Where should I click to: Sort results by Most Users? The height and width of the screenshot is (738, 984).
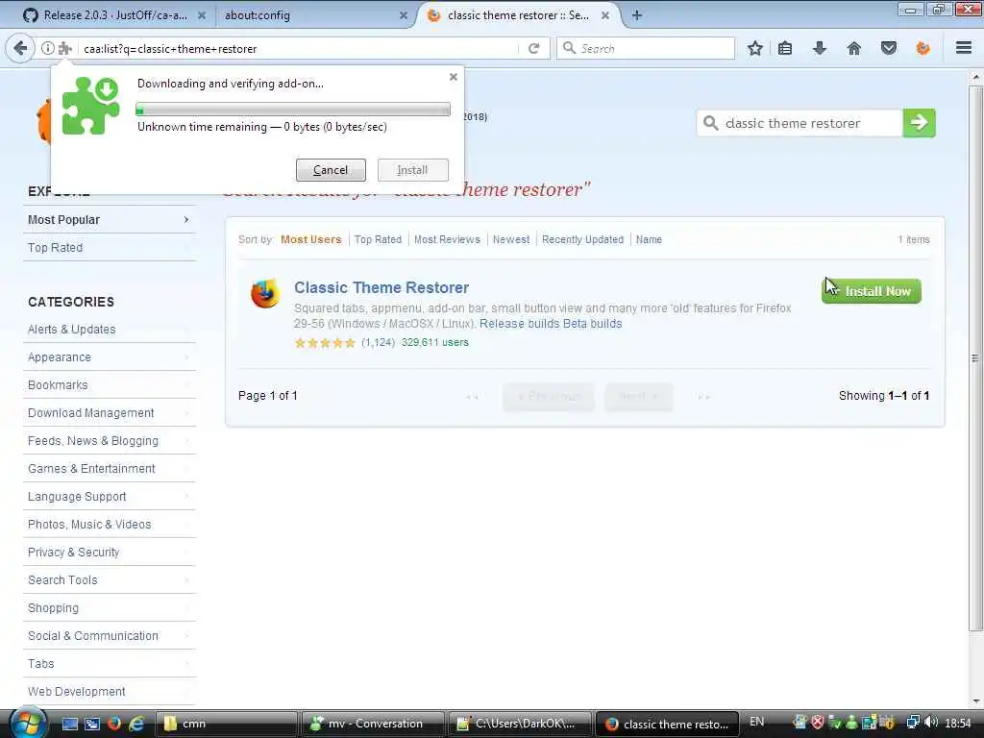tap(310, 239)
